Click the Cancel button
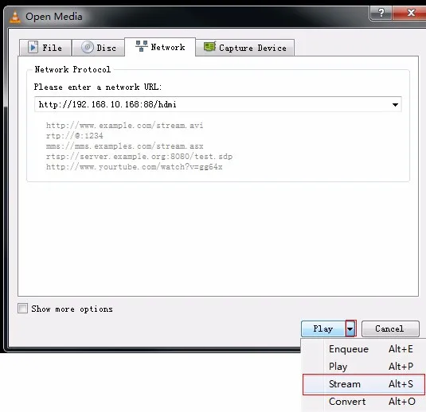Screen dimensions: 426x412 pyautogui.click(x=390, y=328)
